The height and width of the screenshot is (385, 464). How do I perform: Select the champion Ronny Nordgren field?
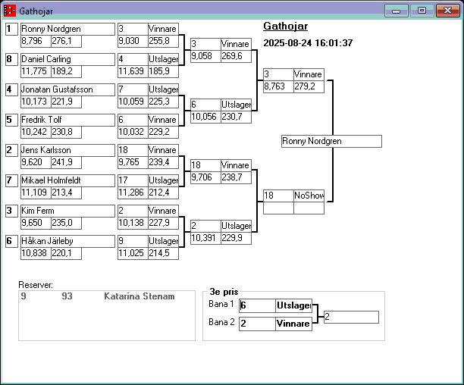coord(331,142)
